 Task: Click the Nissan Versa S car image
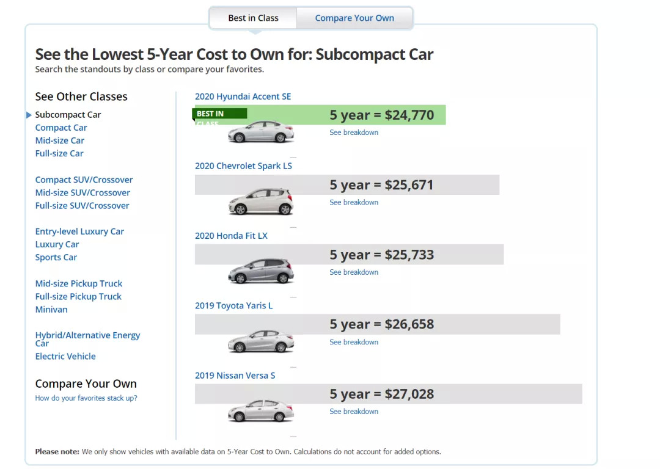tap(261, 410)
